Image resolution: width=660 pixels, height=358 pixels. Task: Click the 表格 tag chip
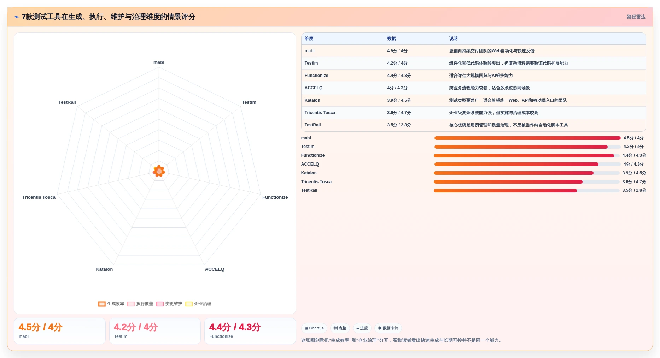pyautogui.click(x=340, y=328)
